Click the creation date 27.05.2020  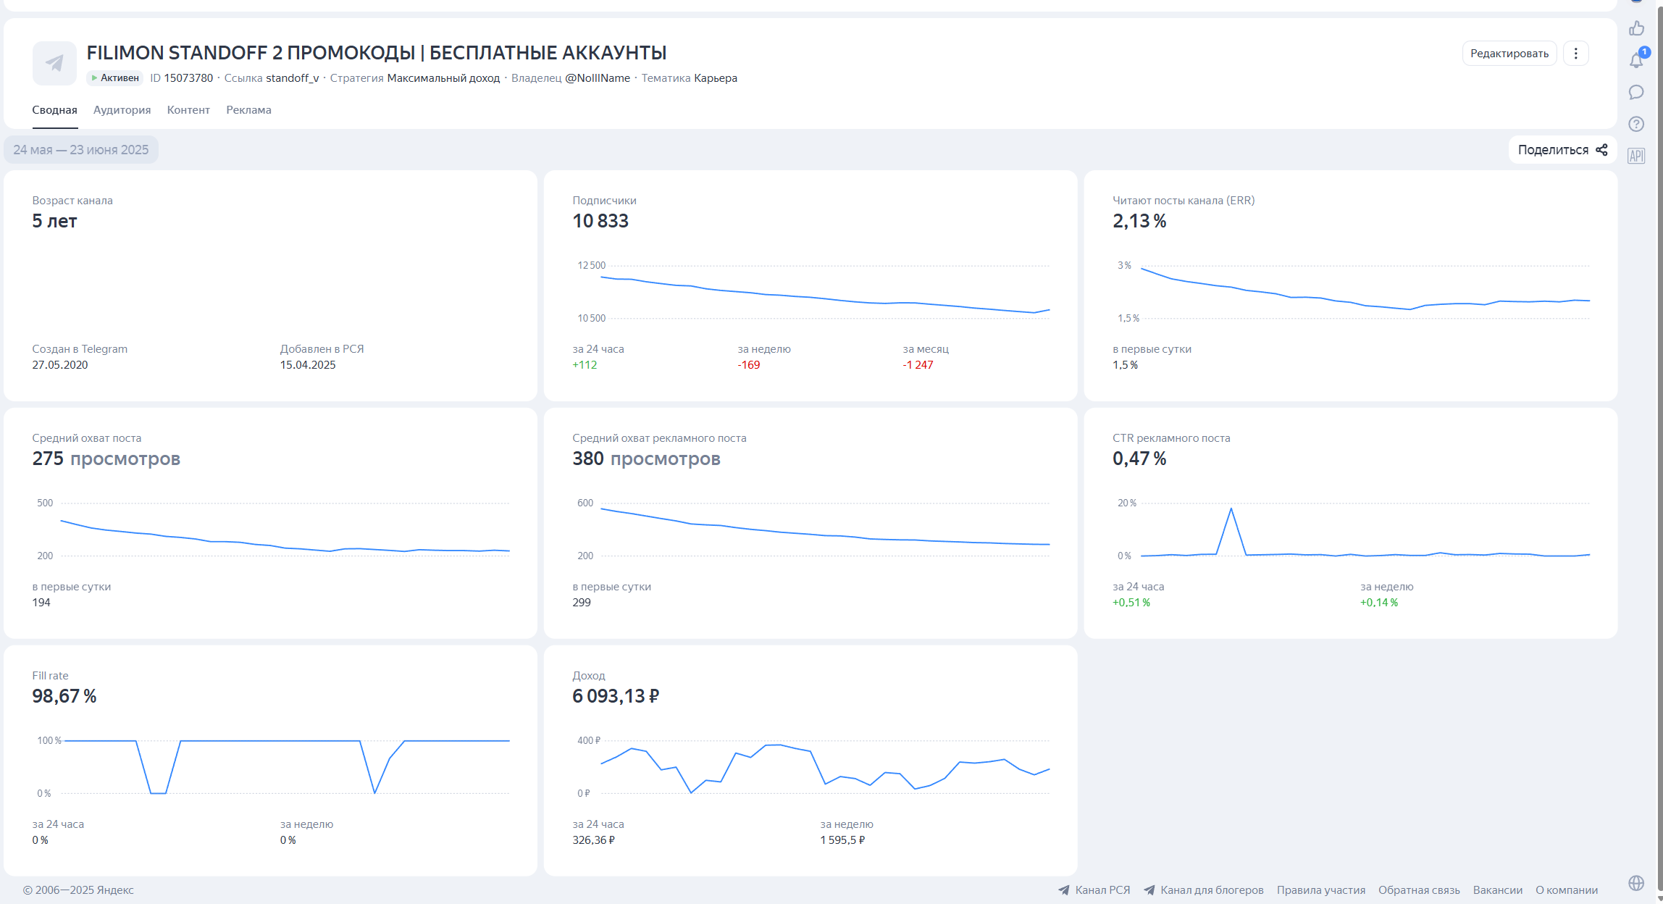(x=60, y=365)
